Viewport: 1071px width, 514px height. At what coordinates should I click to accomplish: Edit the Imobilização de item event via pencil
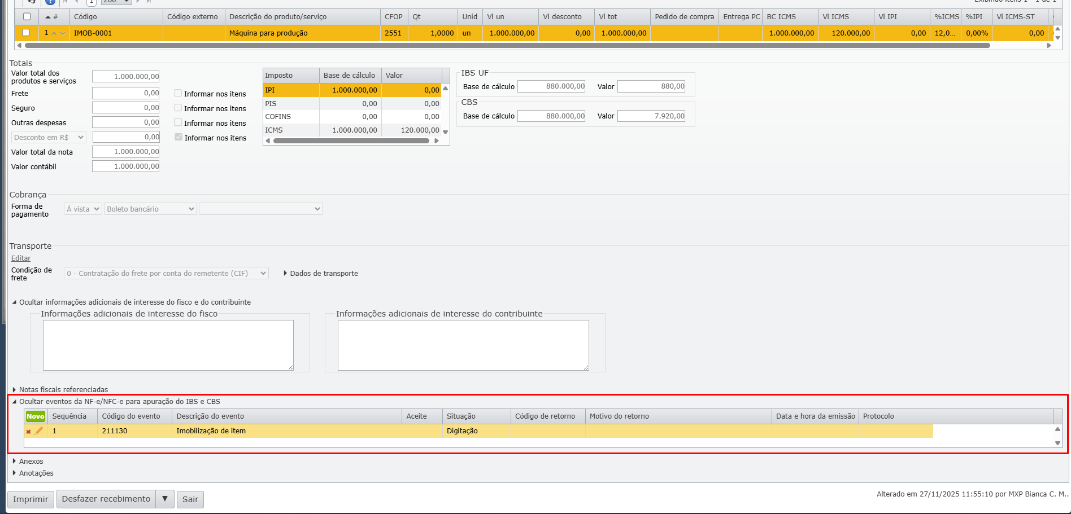click(x=38, y=431)
